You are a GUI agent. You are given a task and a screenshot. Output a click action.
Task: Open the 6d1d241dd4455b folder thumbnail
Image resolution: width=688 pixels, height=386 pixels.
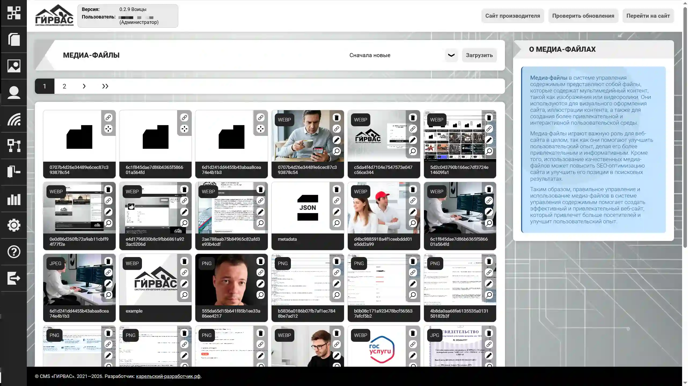(x=231, y=137)
